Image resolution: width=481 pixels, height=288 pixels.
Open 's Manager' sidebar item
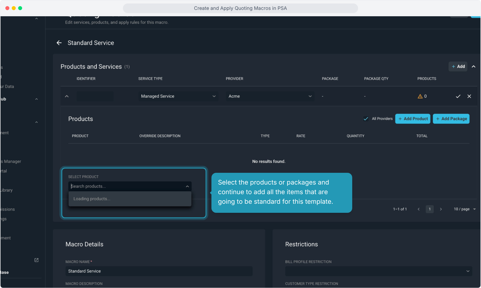tap(11, 161)
